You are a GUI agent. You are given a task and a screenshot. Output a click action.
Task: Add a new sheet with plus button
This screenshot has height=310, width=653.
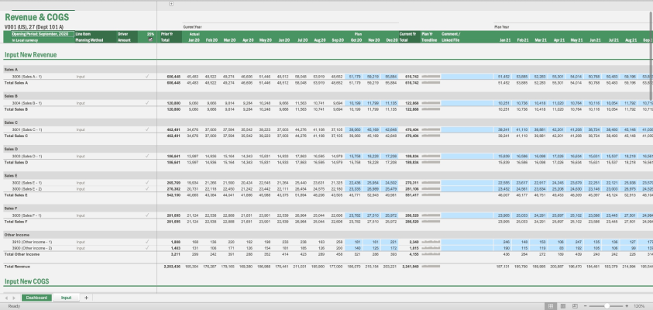pyautogui.click(x=87, y=298)
